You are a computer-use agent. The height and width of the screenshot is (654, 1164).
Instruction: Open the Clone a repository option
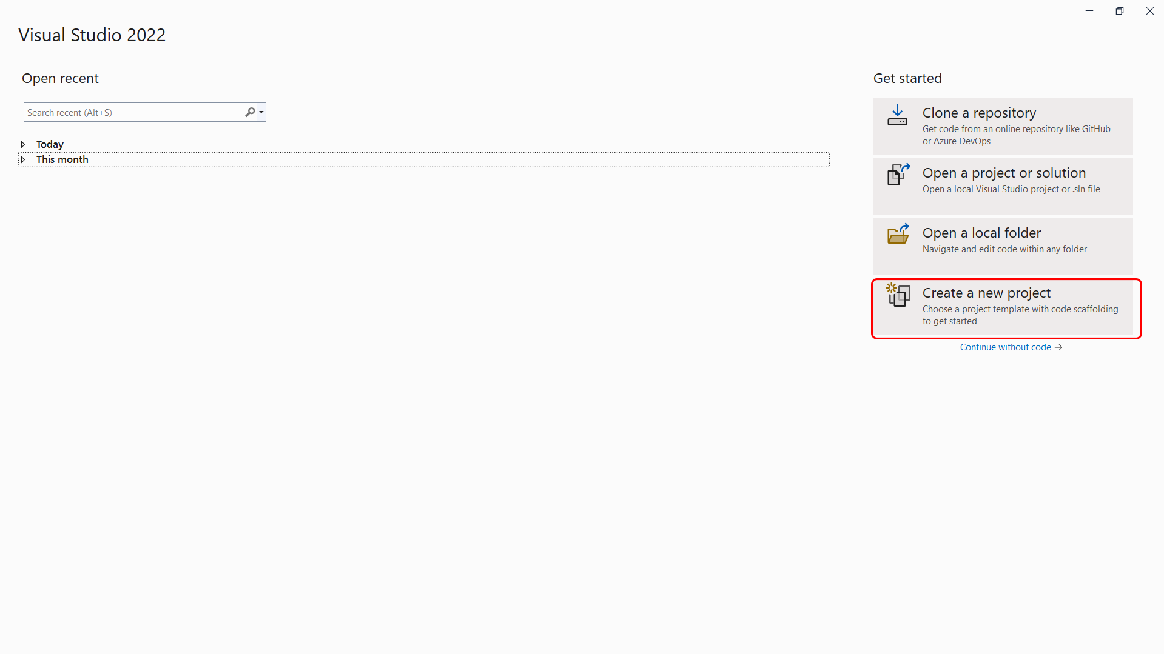[1003, 126]
